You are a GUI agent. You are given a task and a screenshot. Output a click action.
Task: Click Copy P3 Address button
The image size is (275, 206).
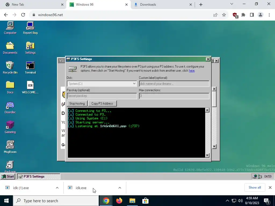pyautogui.click(x=102, y=103)
